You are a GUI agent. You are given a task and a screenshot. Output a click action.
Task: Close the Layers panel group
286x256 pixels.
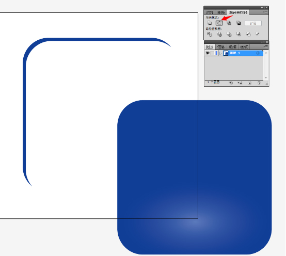[267, 42]
